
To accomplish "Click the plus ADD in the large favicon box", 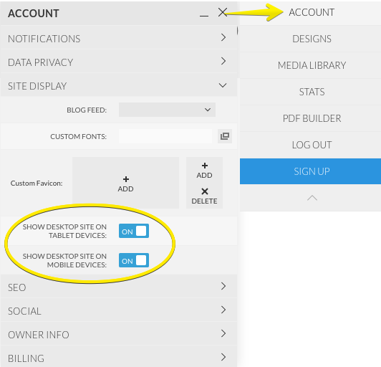I will pyautogui.click(x=125, y=183).
